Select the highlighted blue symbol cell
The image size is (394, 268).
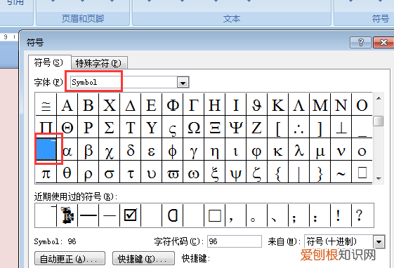[x=46, y=149]
